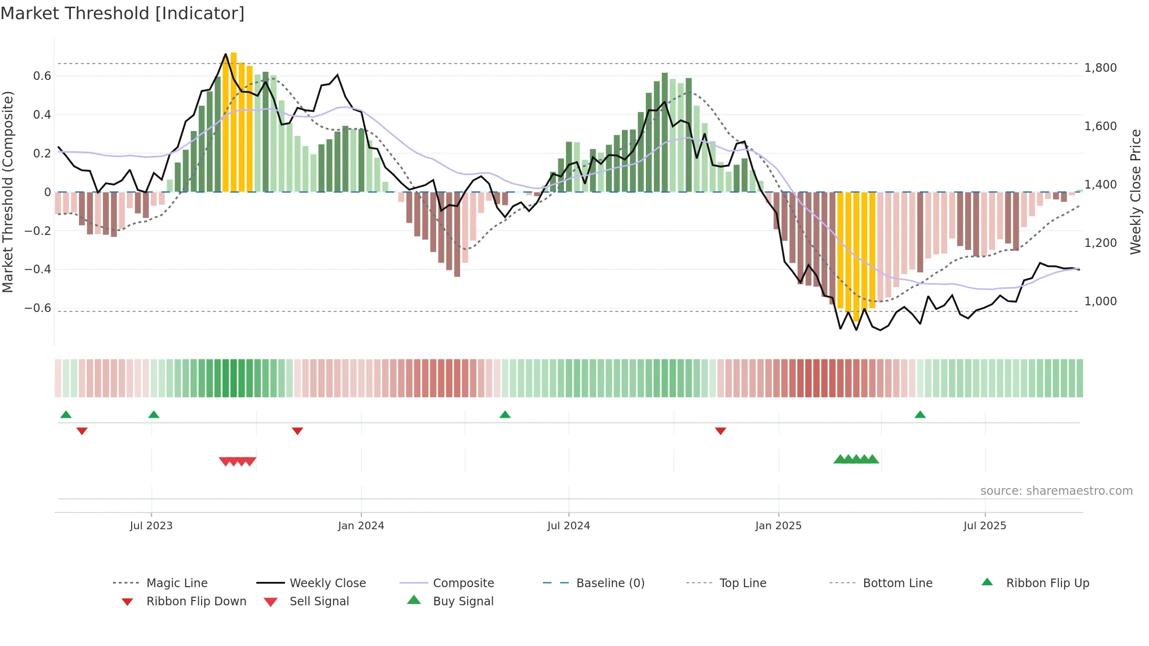Click the 1,200 price tick label
1149x646 pixels.
point(1101,243)
